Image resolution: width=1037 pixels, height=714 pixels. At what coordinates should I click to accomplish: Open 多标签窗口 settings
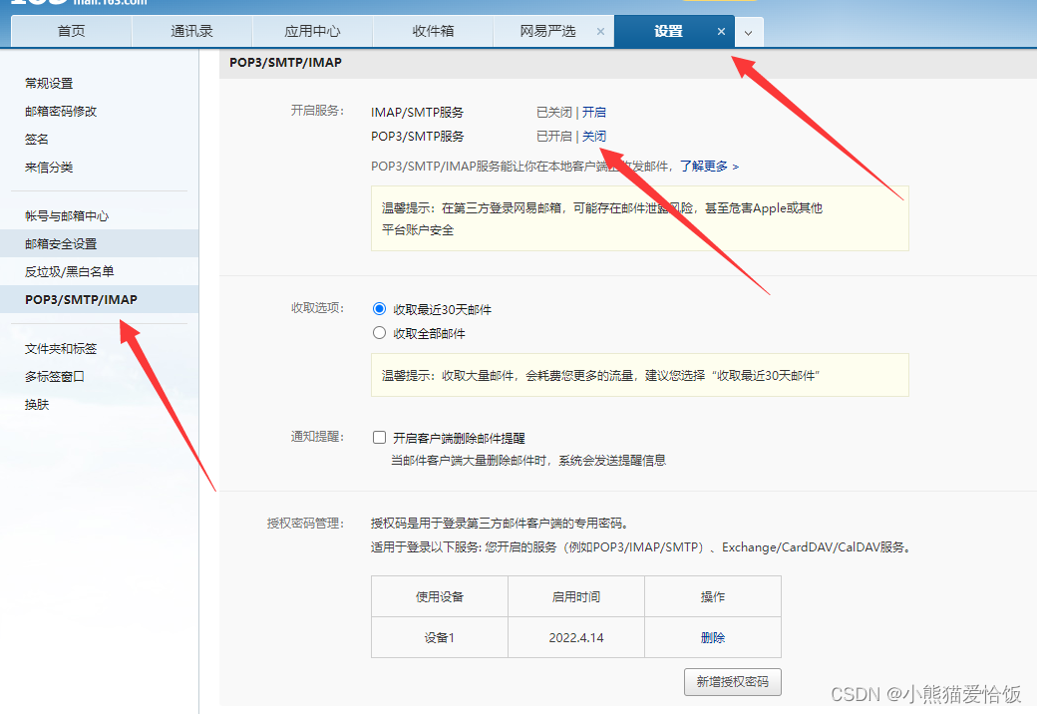point(55,376)
